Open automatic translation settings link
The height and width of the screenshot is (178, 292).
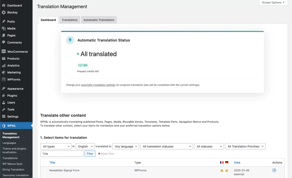(x=98, y=85)
